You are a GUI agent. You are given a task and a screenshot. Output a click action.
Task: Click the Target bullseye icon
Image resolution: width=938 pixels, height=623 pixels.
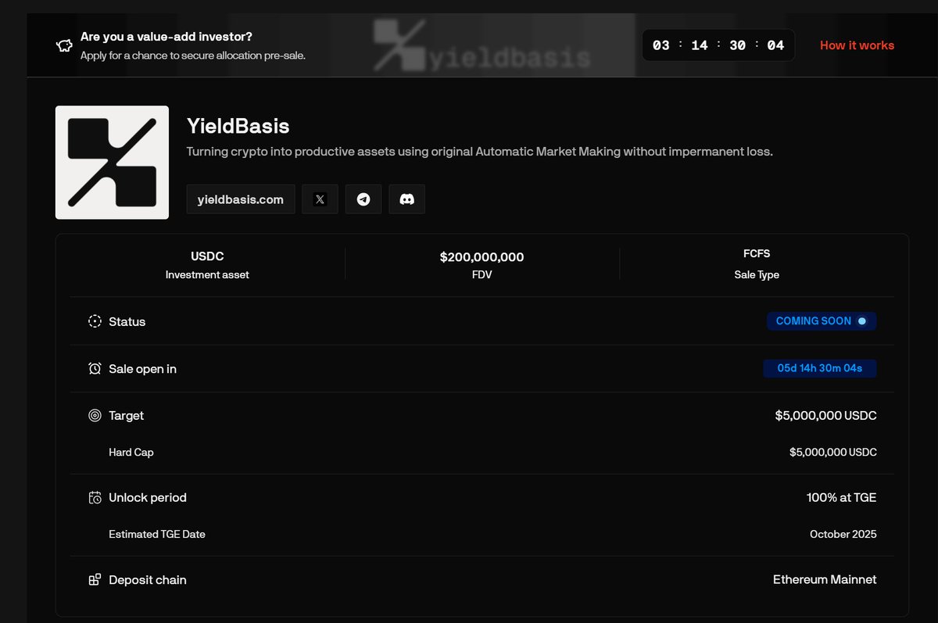pyautogui.click(x=95, y=416)
